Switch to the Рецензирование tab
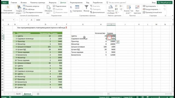 (x=76, y=2)
